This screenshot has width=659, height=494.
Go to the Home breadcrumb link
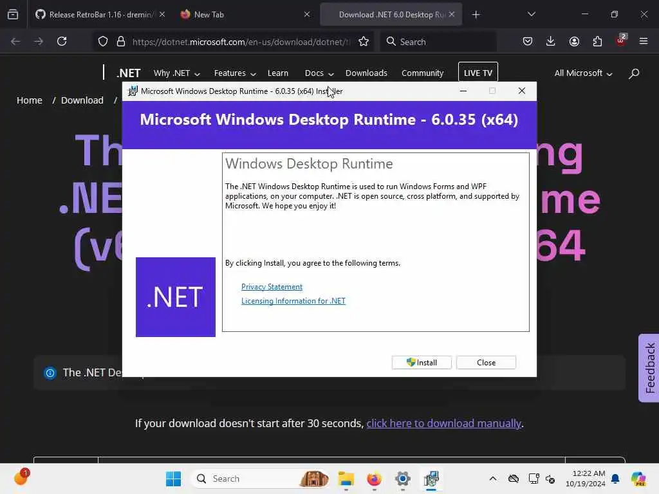point(30,100)
